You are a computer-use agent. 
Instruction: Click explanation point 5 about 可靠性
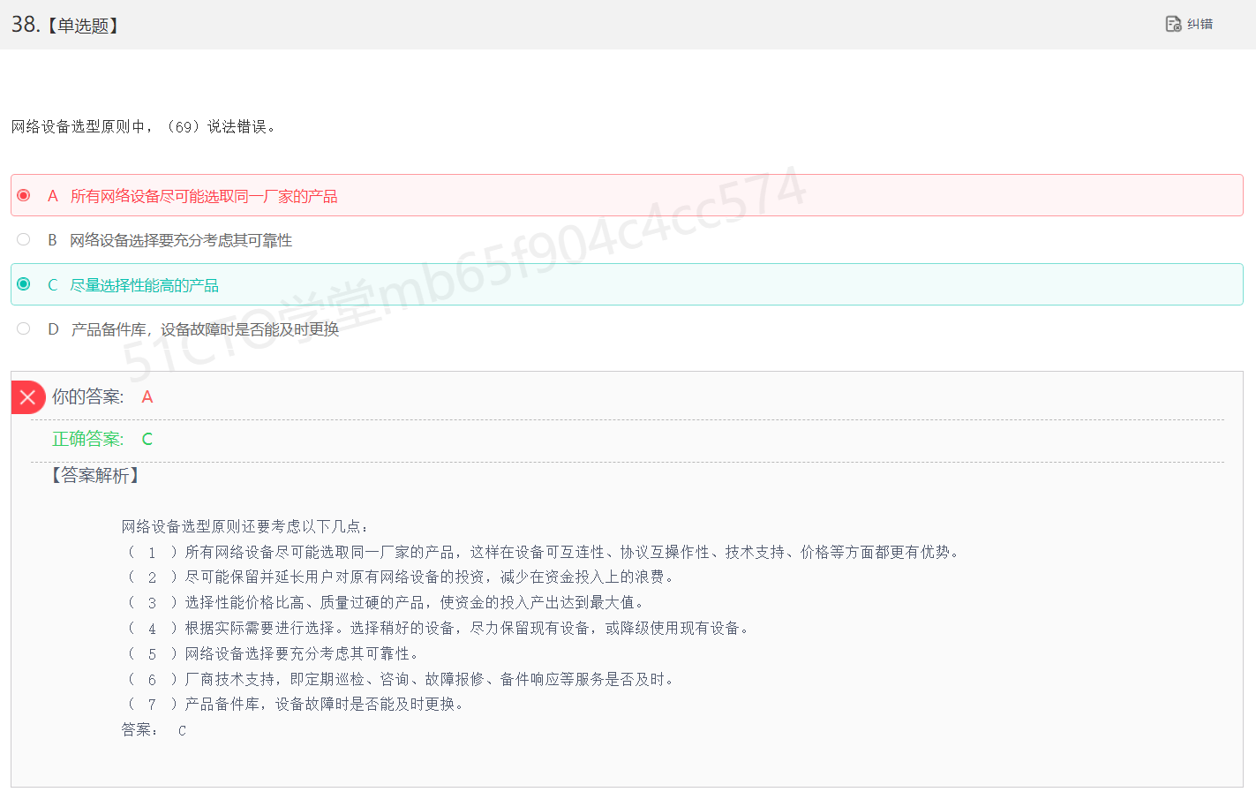coord(274,653)
